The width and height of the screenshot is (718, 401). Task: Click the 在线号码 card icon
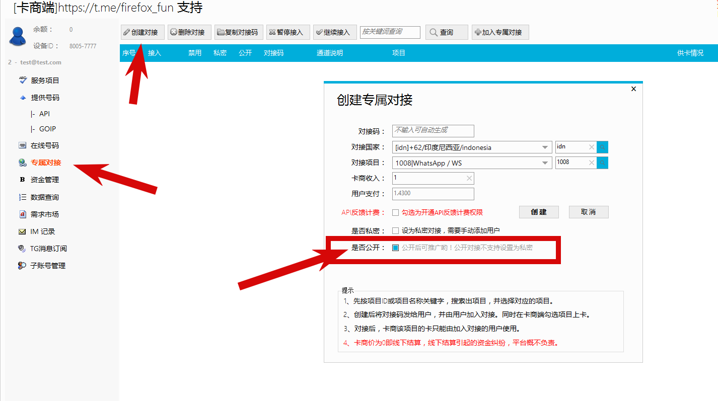pos(22,145)
